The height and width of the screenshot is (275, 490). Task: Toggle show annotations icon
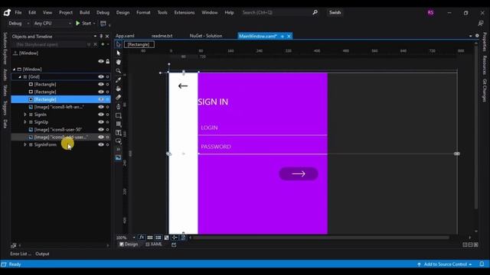click(183, 238)
